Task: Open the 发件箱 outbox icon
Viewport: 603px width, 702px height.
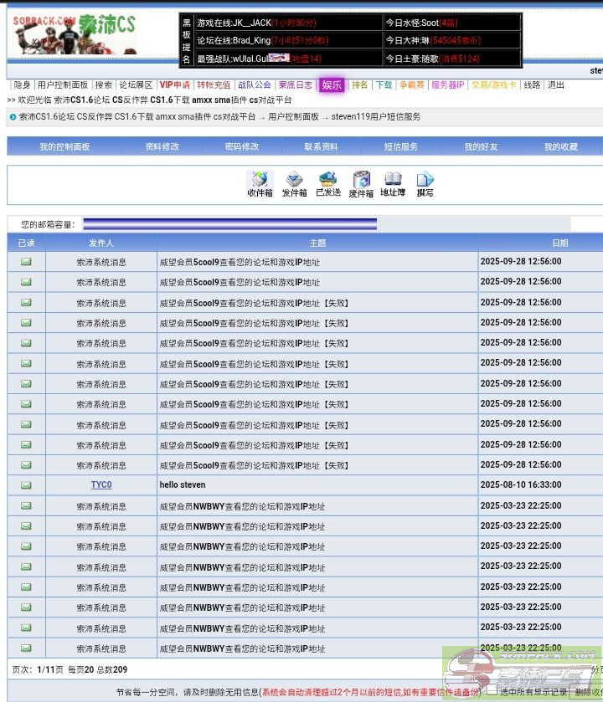Action: coord(294,183)
